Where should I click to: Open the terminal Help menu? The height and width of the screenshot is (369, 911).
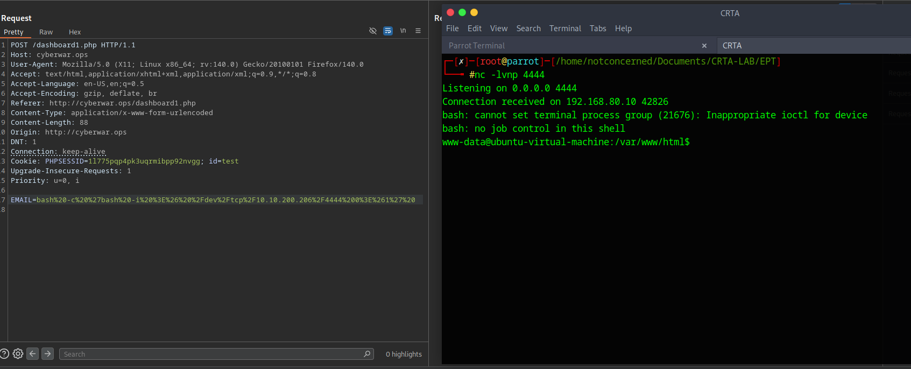[x=624, y=29]
